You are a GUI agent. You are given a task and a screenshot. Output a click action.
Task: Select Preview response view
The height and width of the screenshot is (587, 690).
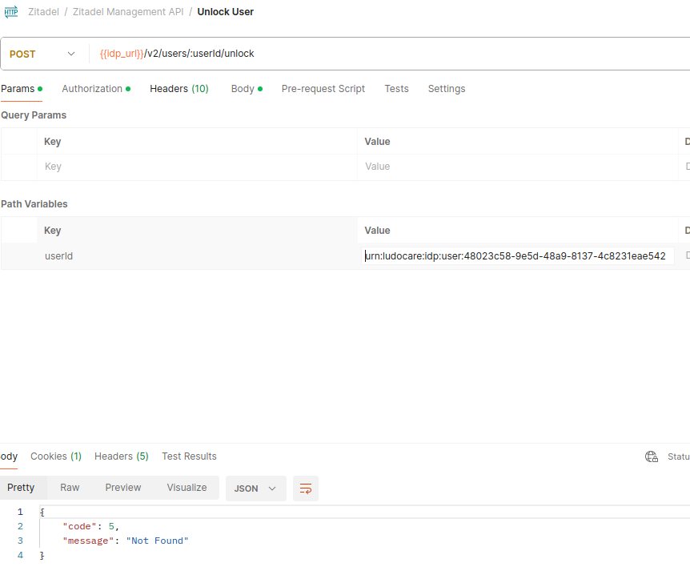tap(123, 488)
